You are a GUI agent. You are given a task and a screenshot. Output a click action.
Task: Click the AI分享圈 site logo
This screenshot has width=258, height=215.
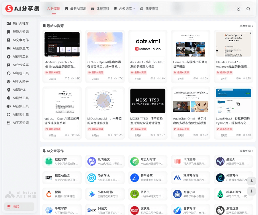point(22,9)
